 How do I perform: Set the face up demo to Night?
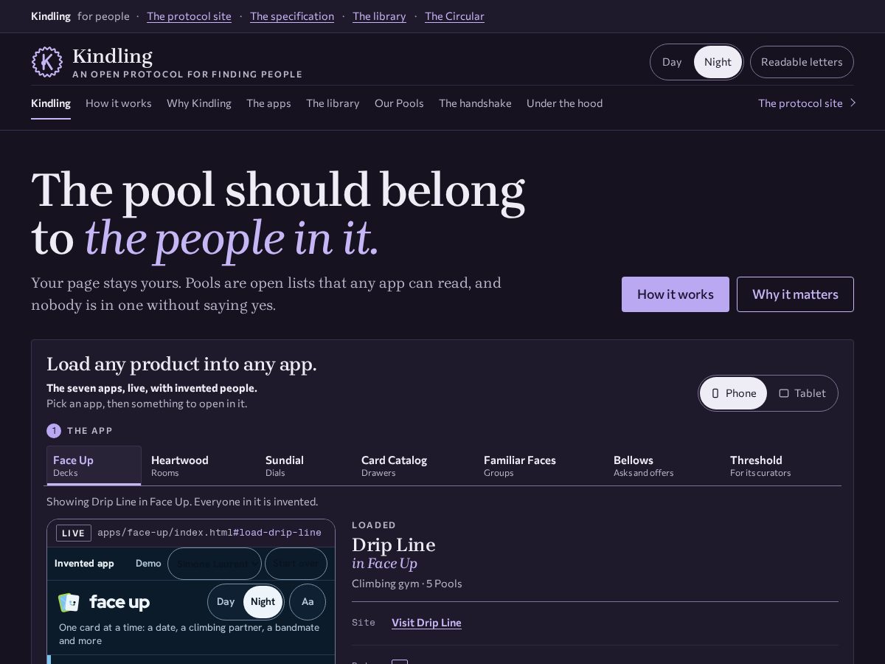click(263, 601)
